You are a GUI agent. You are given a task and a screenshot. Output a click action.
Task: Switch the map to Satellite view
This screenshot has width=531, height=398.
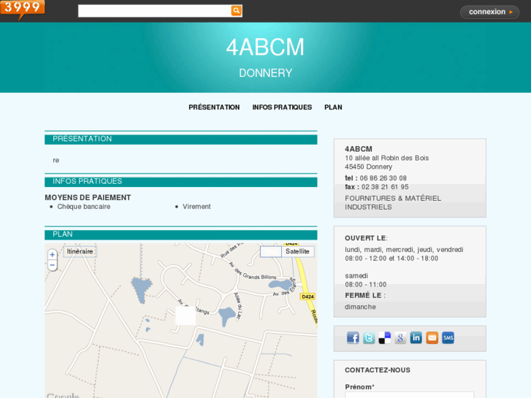point(297,251)
